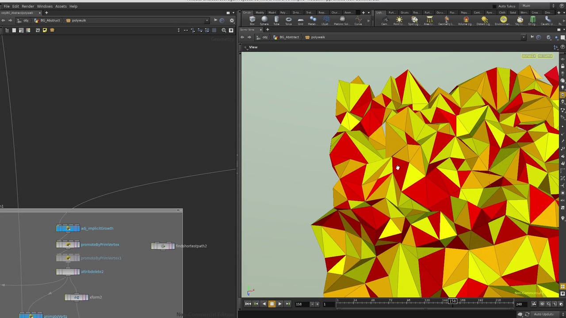Add a Spot Light from shelf
This screenshot has height=318, width=566.
point(414,21)
